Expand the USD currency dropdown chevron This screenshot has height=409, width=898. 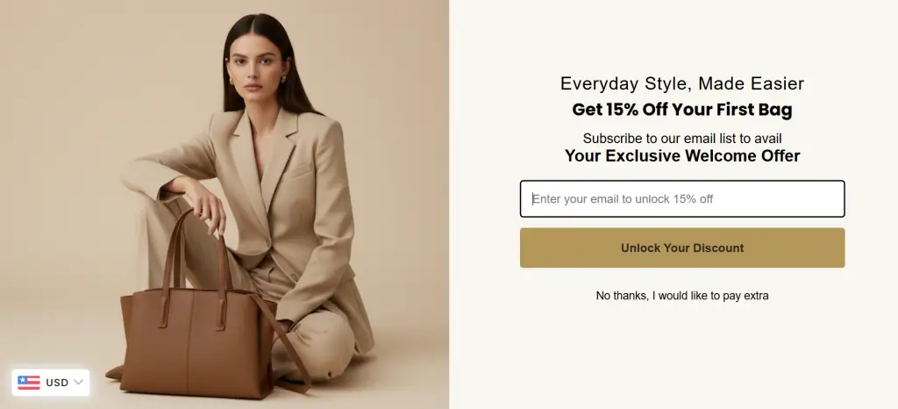coord(78,382)
